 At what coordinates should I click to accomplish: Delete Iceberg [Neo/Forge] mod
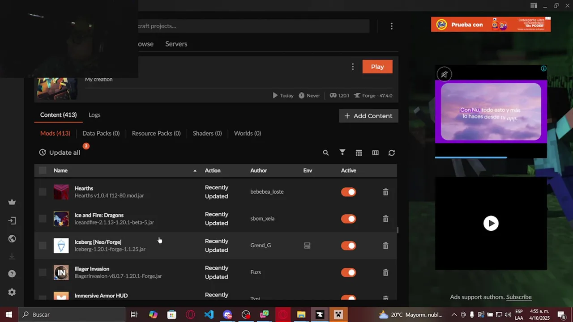click(x=385, y=246)
